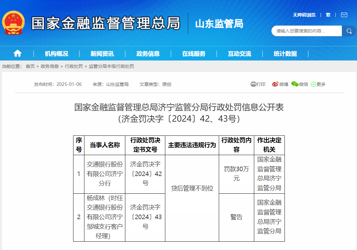Screen dimensions: 357x250
Task: Go to 行政处罚 in breadcrumb
Action: (74, 66)
